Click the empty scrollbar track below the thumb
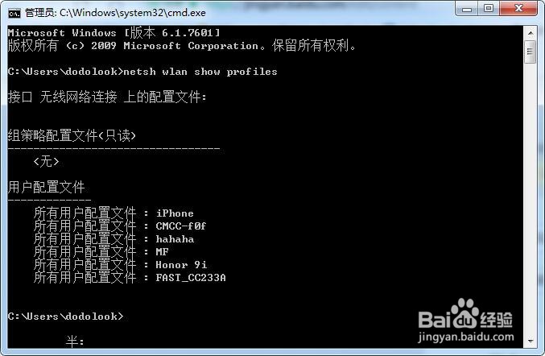 pyautogui.click(x=530, y=198)
